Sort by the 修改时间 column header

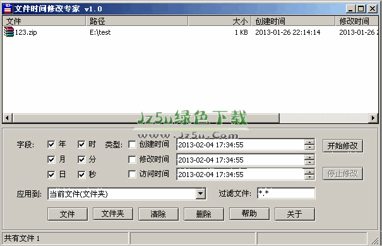point(357,22)
